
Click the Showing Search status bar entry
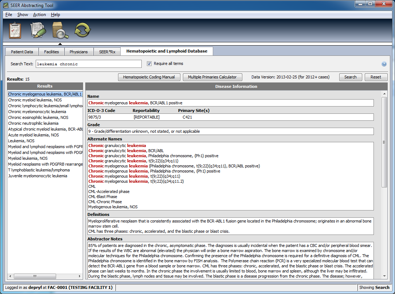pyautogui.click(x=374, y=287)
